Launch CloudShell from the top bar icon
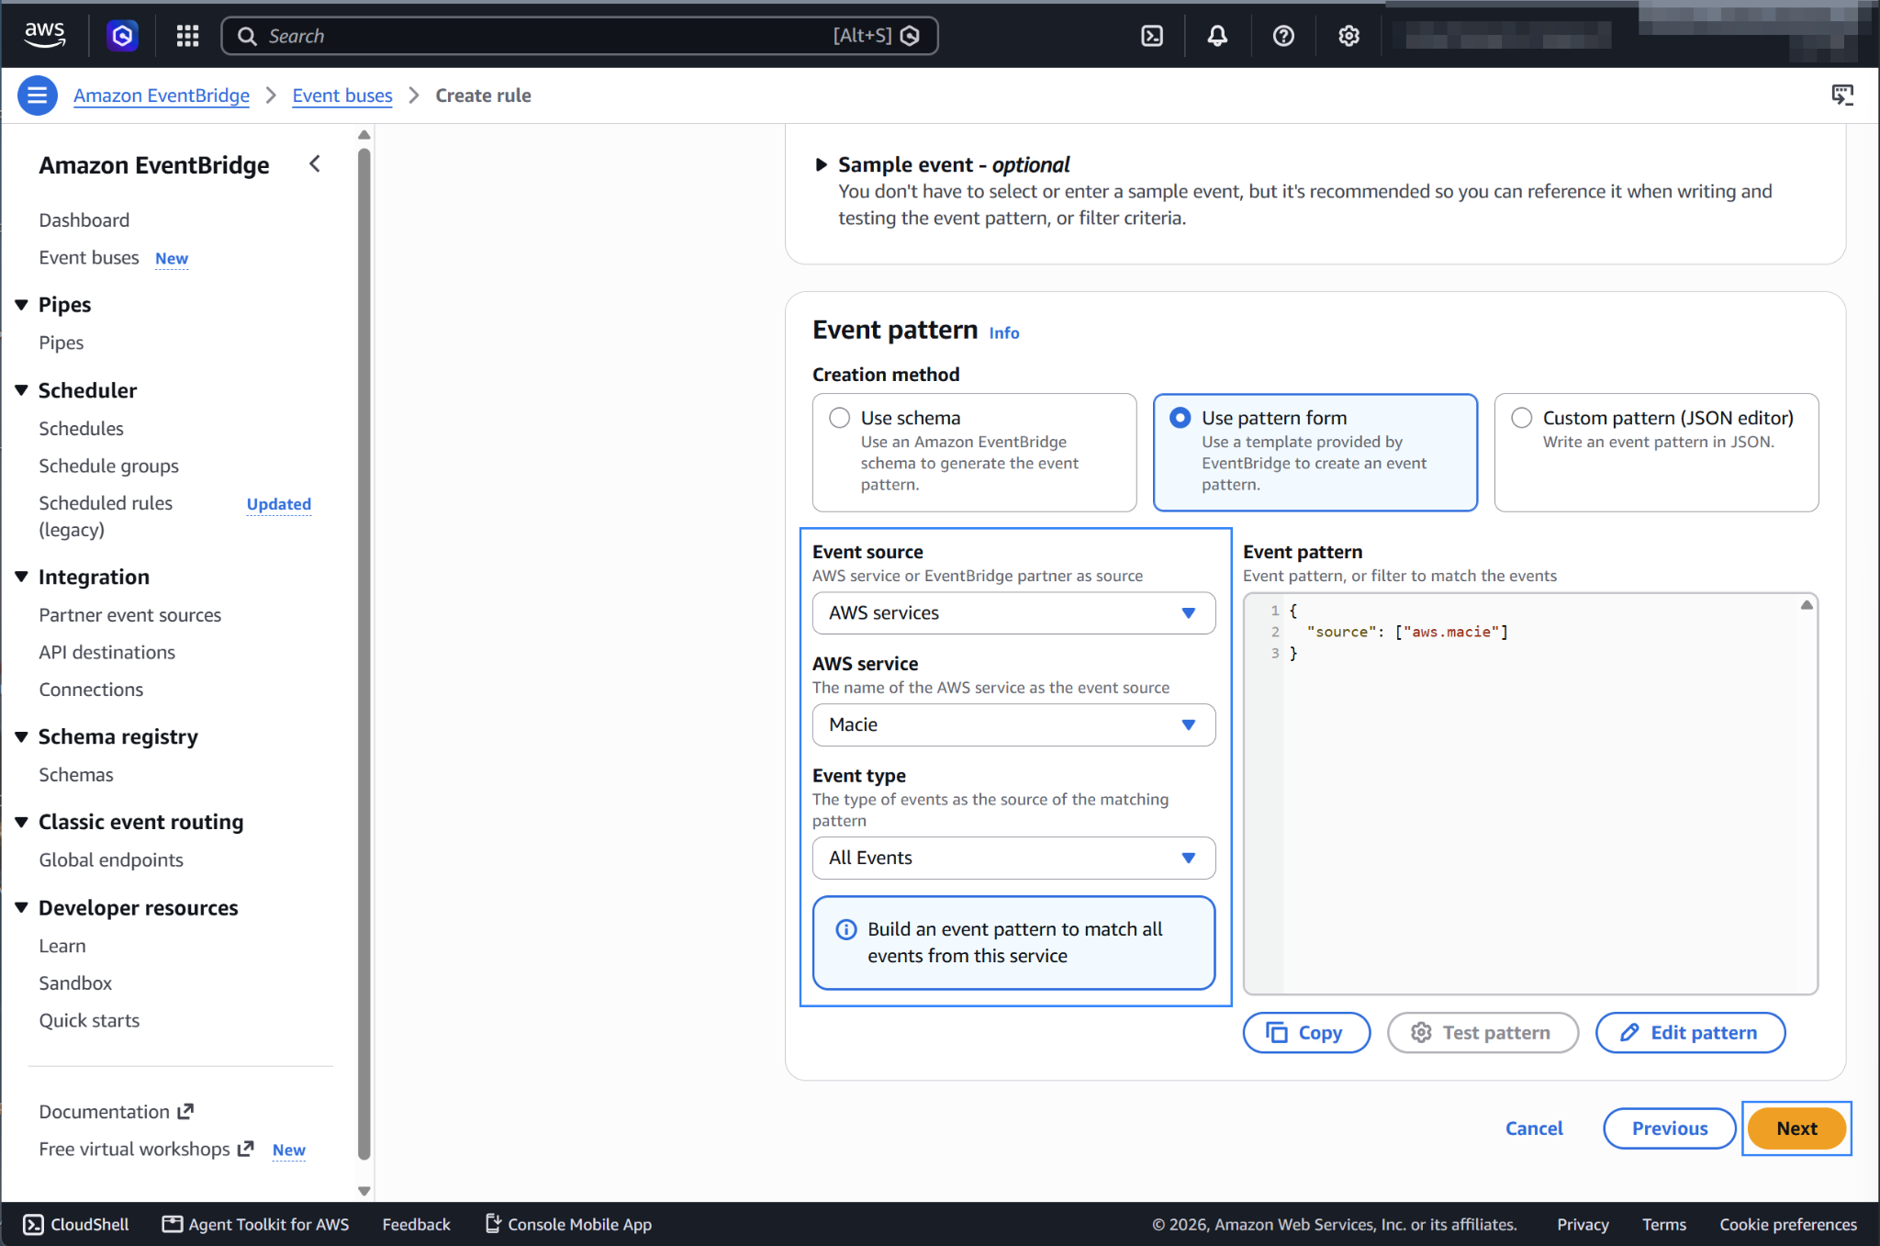This screenshot has height=1246, width=1880. tap(1152, 36)
